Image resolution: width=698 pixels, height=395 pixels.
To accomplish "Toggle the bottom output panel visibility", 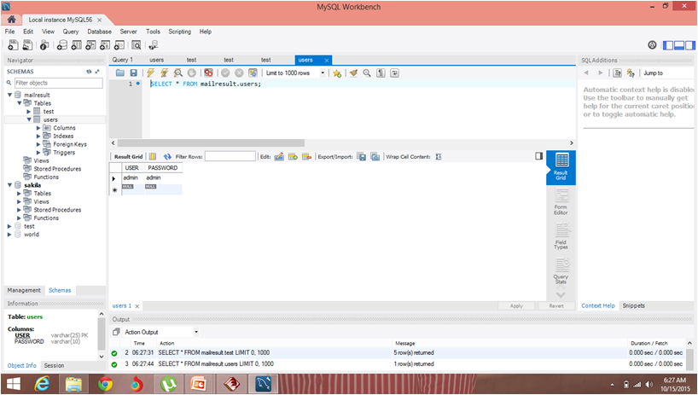I will pyautogui.click(x=679, y=45).
